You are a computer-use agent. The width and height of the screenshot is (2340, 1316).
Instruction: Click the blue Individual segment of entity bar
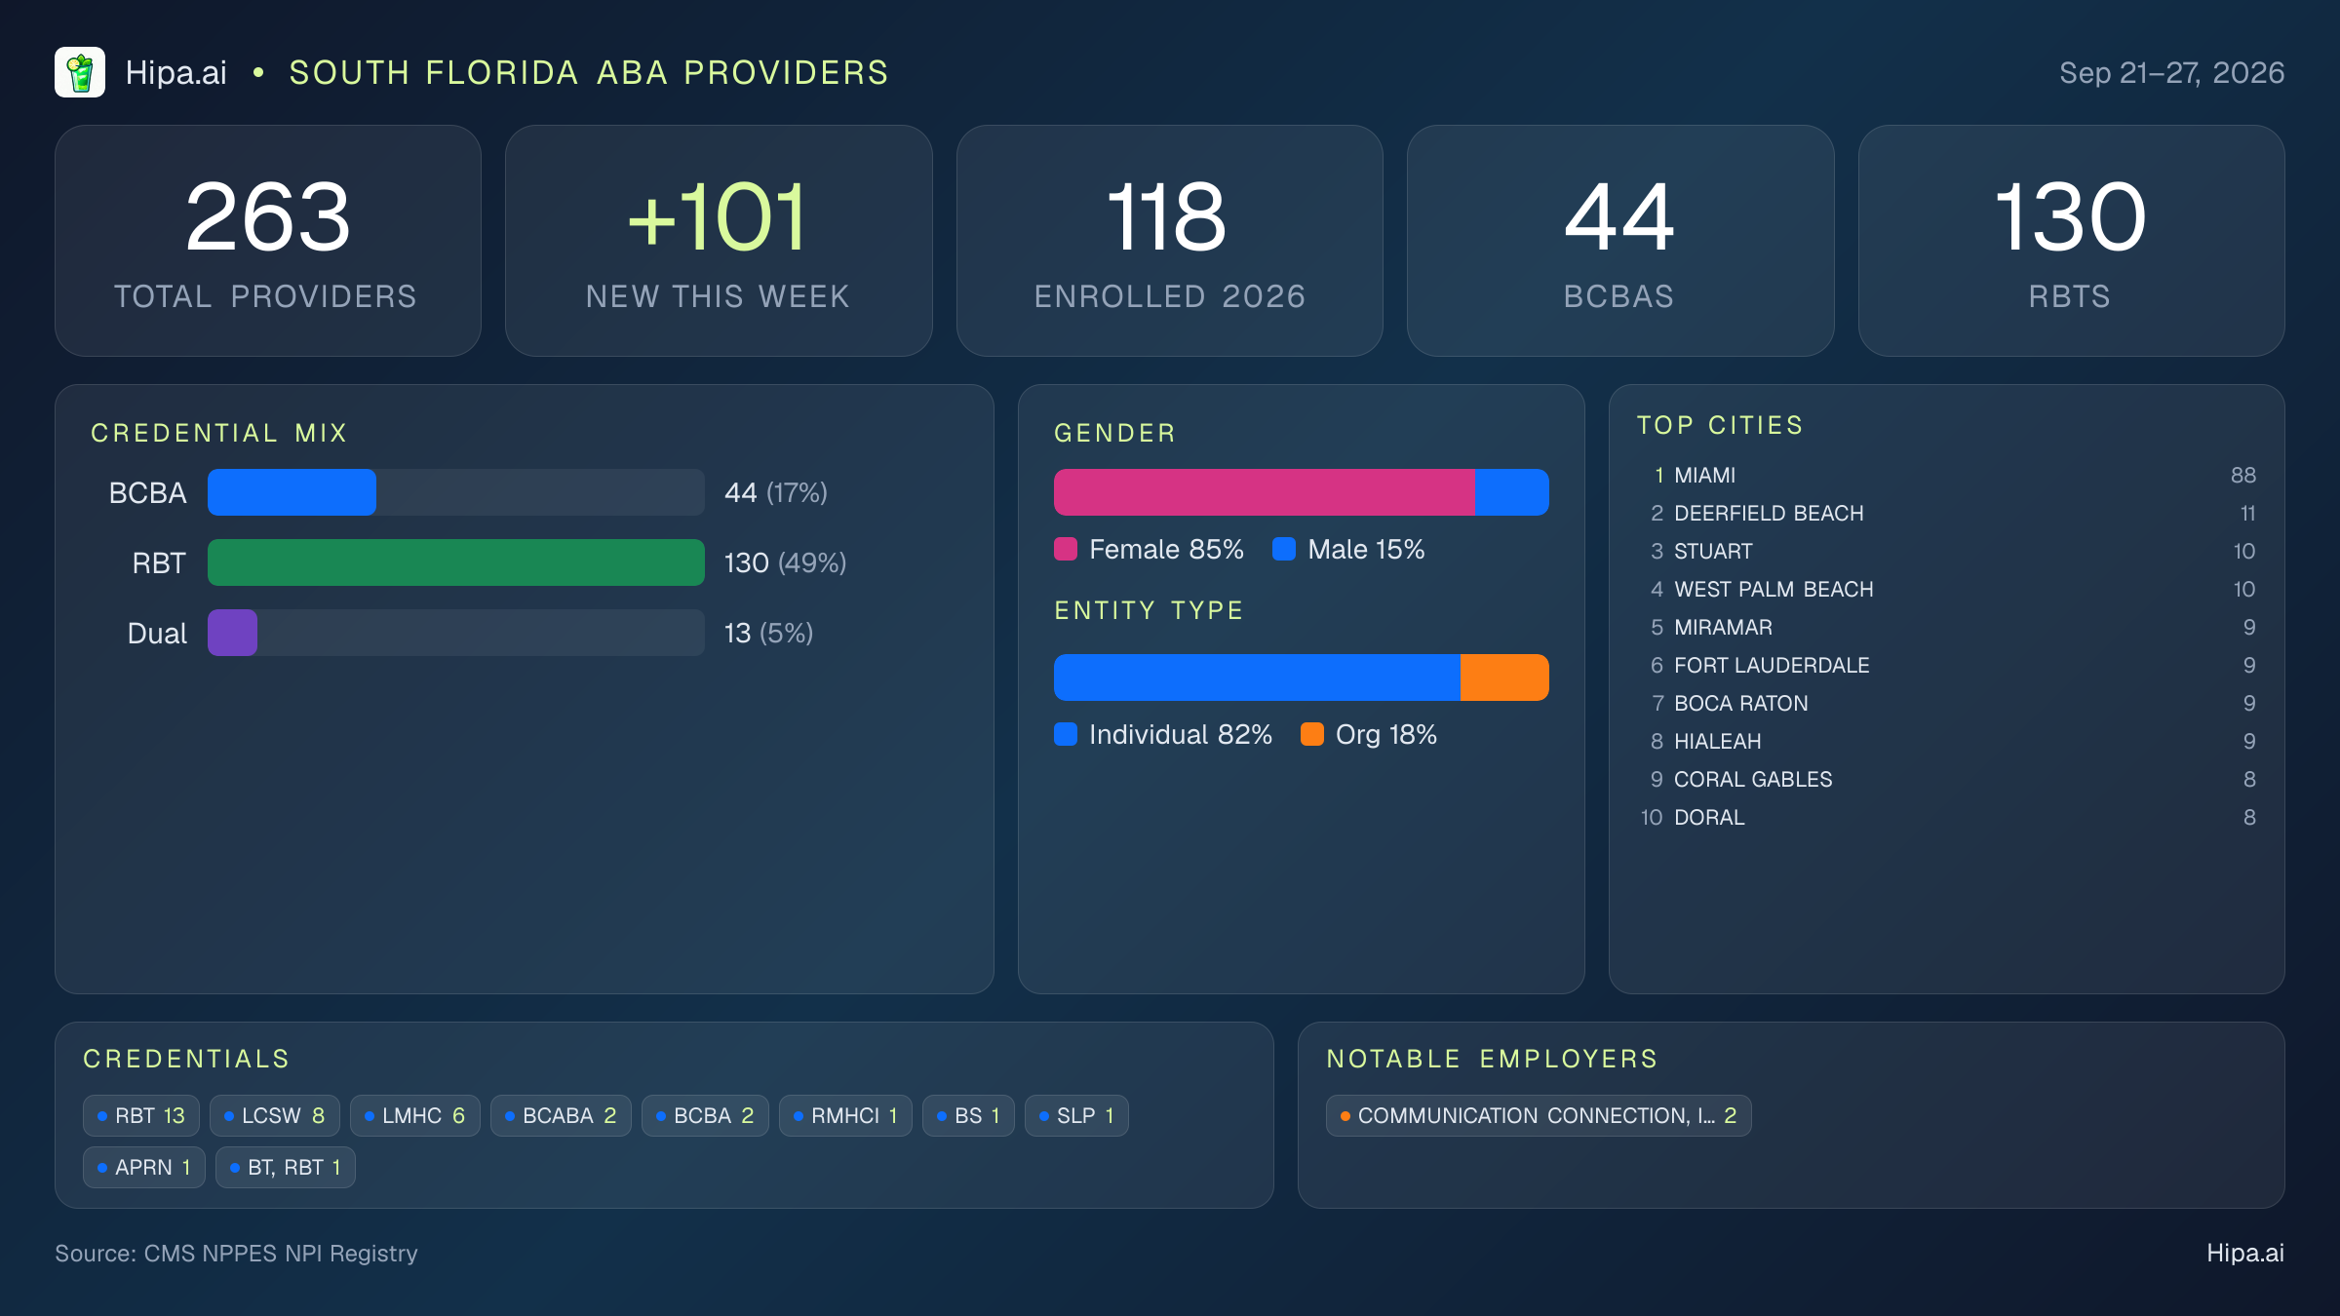pyautogui.click(x=1257, y=677)
